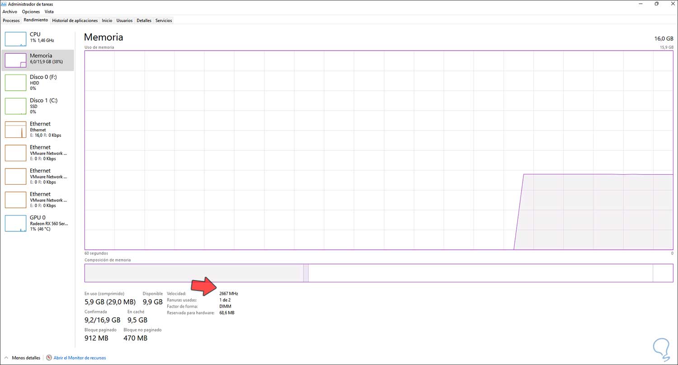Click the 470 MB non-paged pool value
Screen dimensions: 678x365
click(x=136, y=338)
